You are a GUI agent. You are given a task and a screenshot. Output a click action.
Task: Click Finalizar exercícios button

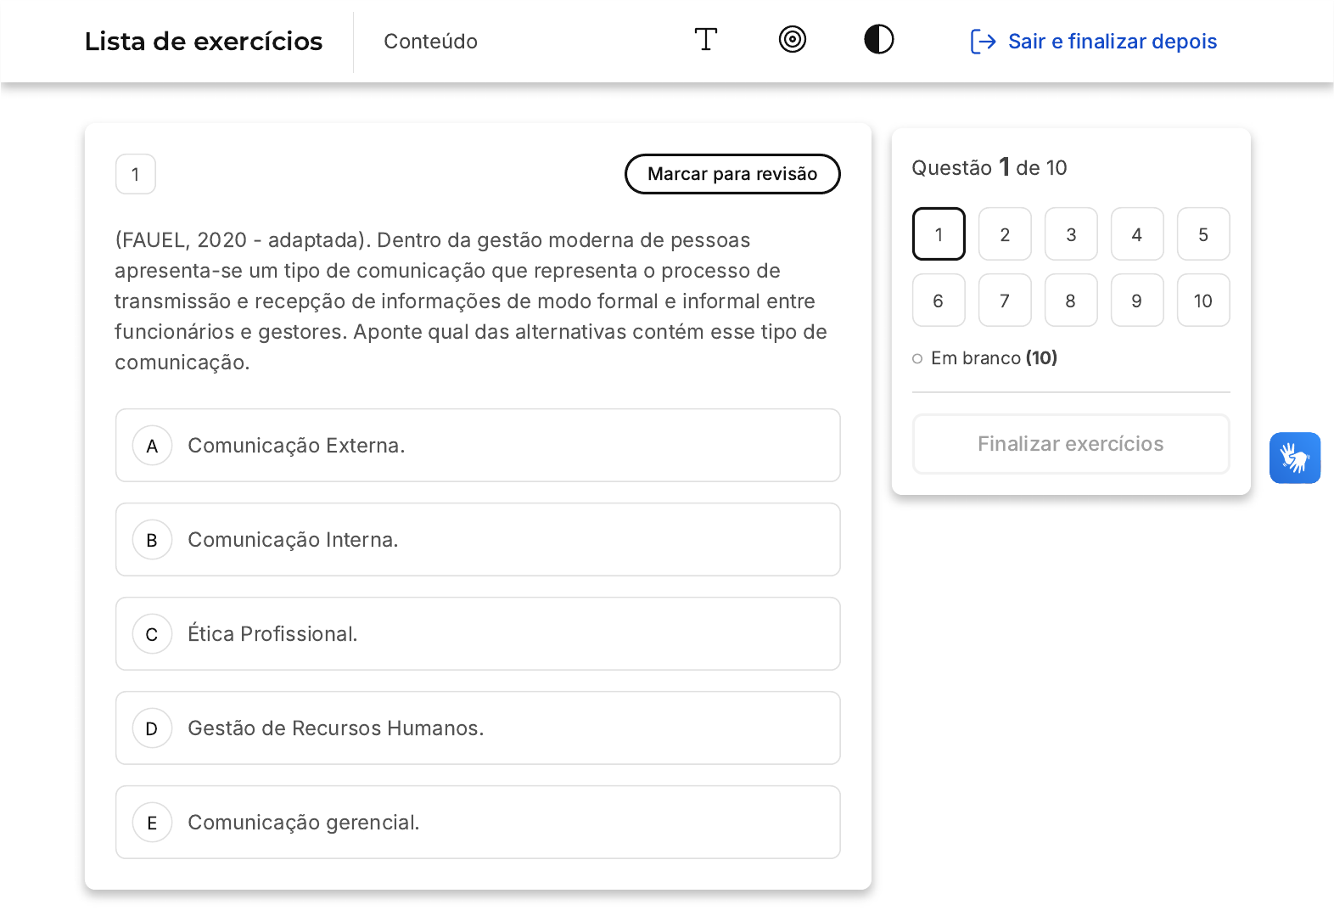point(1070,444)
